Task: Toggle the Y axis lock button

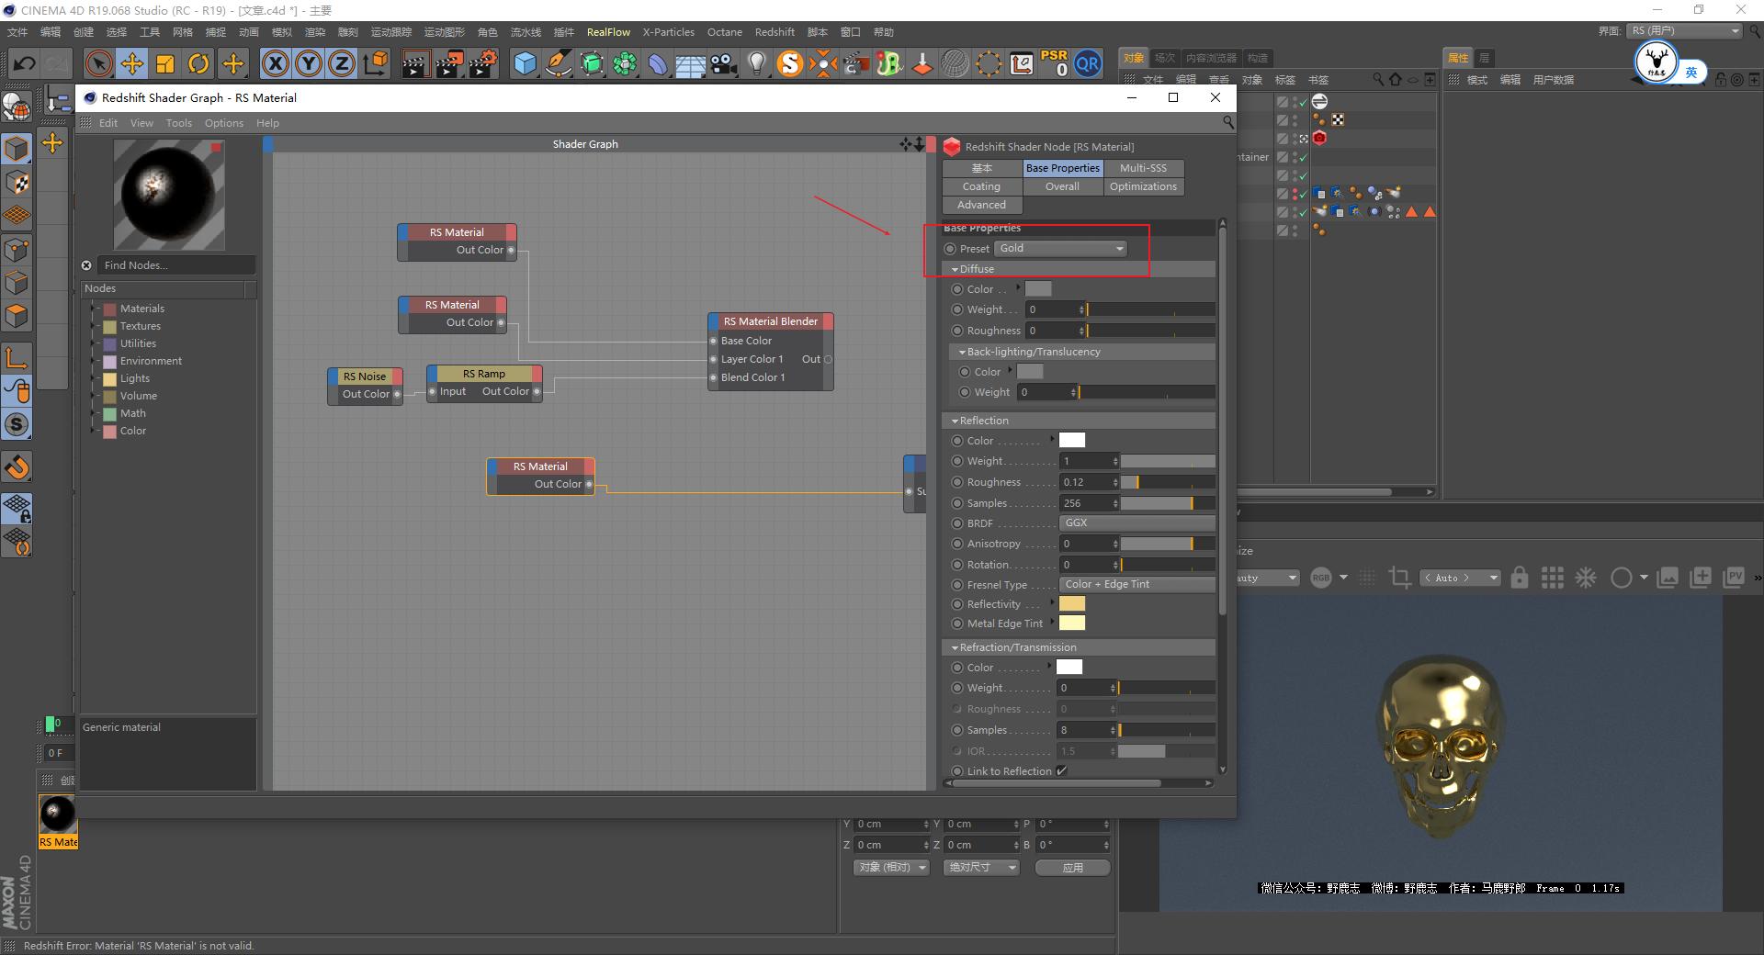Action: click(309, 63)
